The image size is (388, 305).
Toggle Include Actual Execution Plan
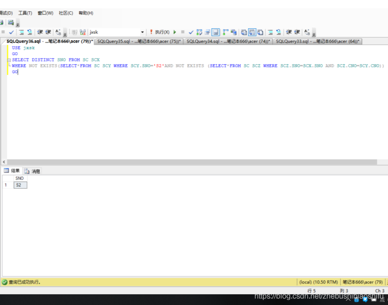(225, 32)
